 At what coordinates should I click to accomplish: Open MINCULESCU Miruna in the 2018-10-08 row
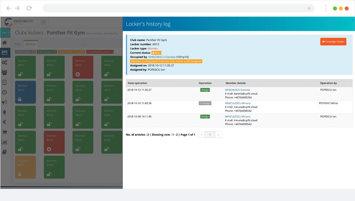pos(237,116)
